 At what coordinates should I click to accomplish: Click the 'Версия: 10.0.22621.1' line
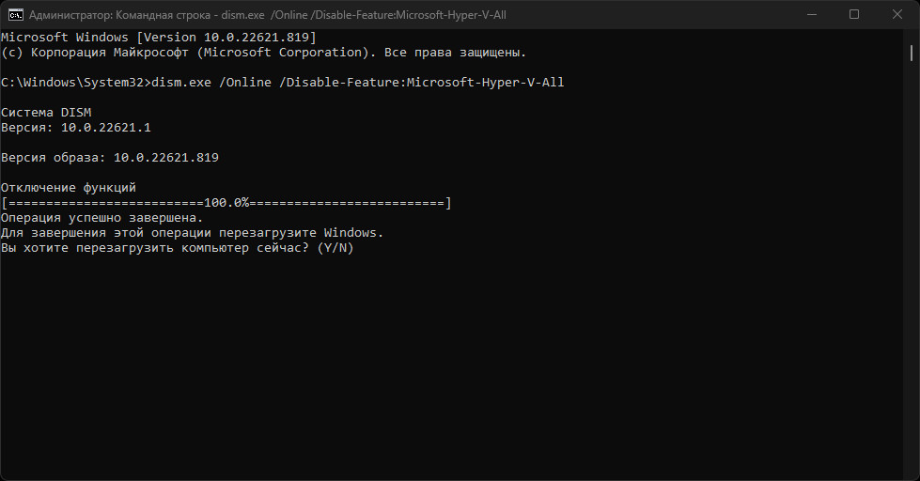(76, 128)
